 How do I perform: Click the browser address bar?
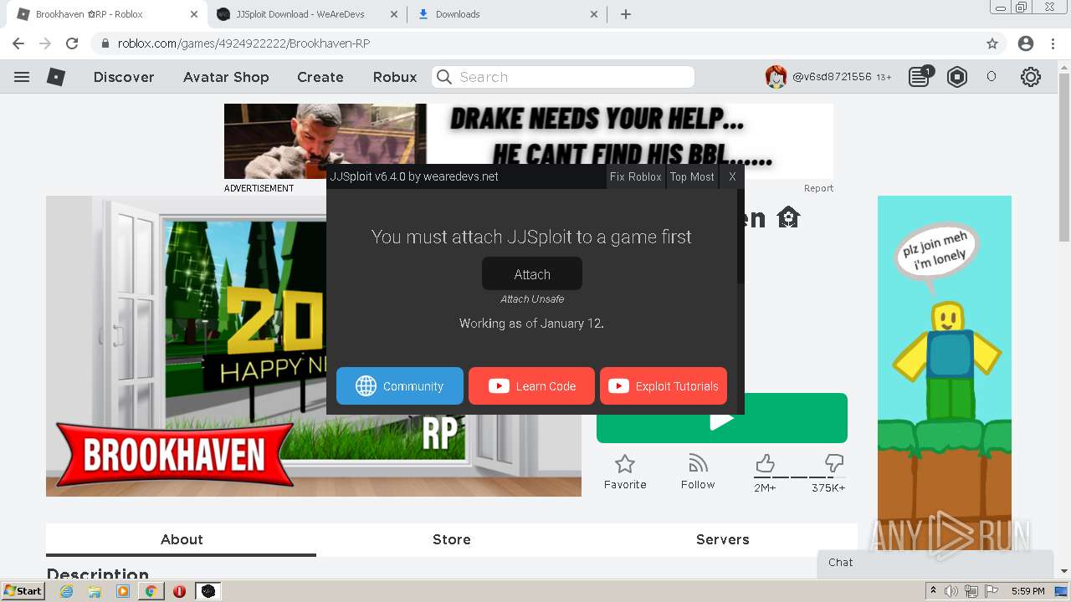(x=535, y=43)
